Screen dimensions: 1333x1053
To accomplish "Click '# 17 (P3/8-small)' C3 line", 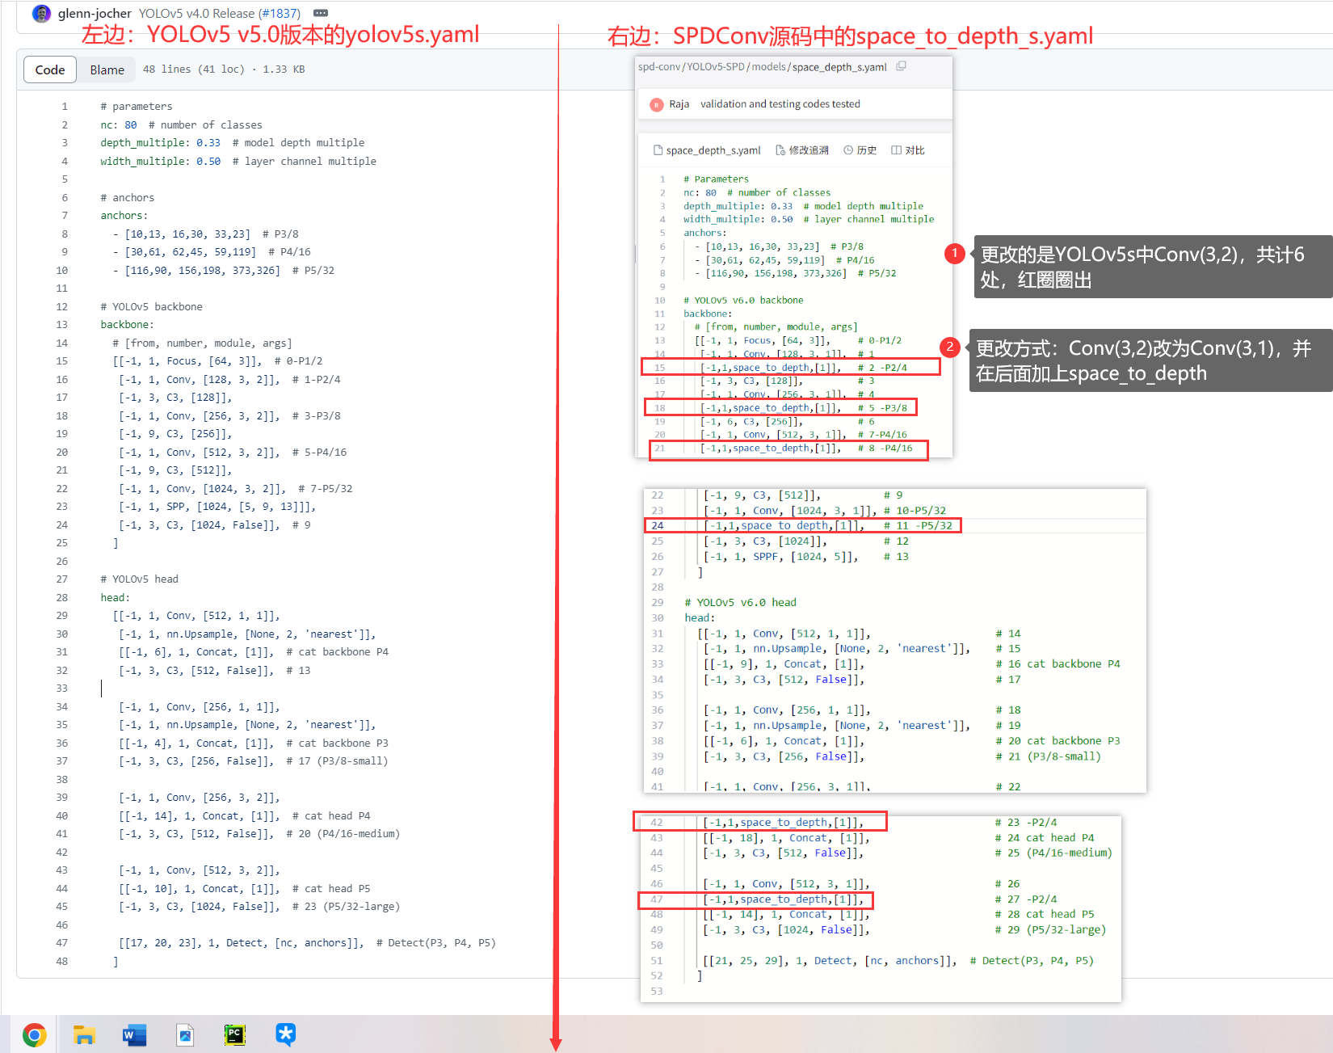I will click(x=253, y=761).
